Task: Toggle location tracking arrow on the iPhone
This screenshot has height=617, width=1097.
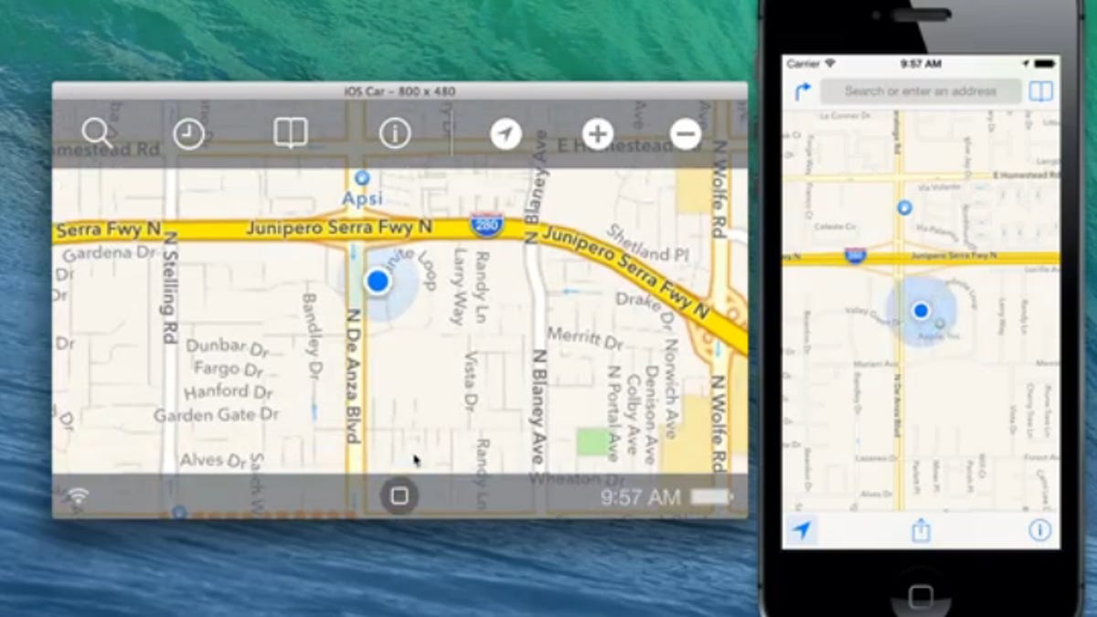Action: click(804, 530)
